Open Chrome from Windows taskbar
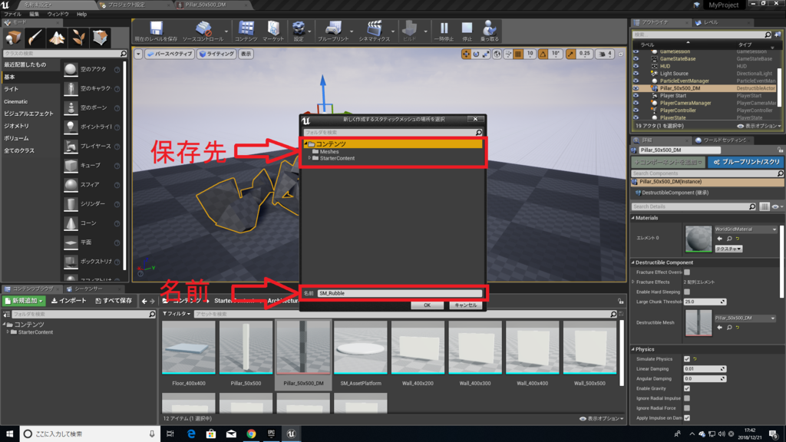Viewport: 786px width, 442px height. 251,434
